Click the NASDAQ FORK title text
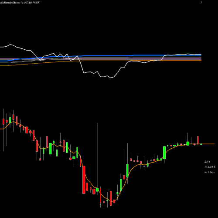218x218 pixels. (x=30, y=3)
